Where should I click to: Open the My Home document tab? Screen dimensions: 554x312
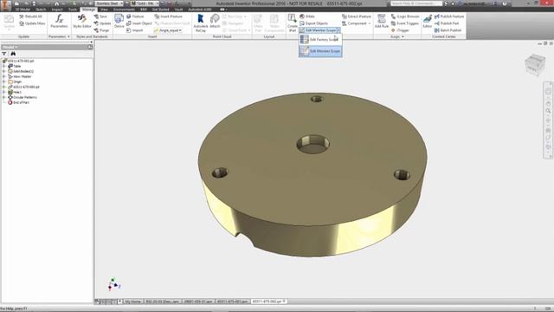132,302
